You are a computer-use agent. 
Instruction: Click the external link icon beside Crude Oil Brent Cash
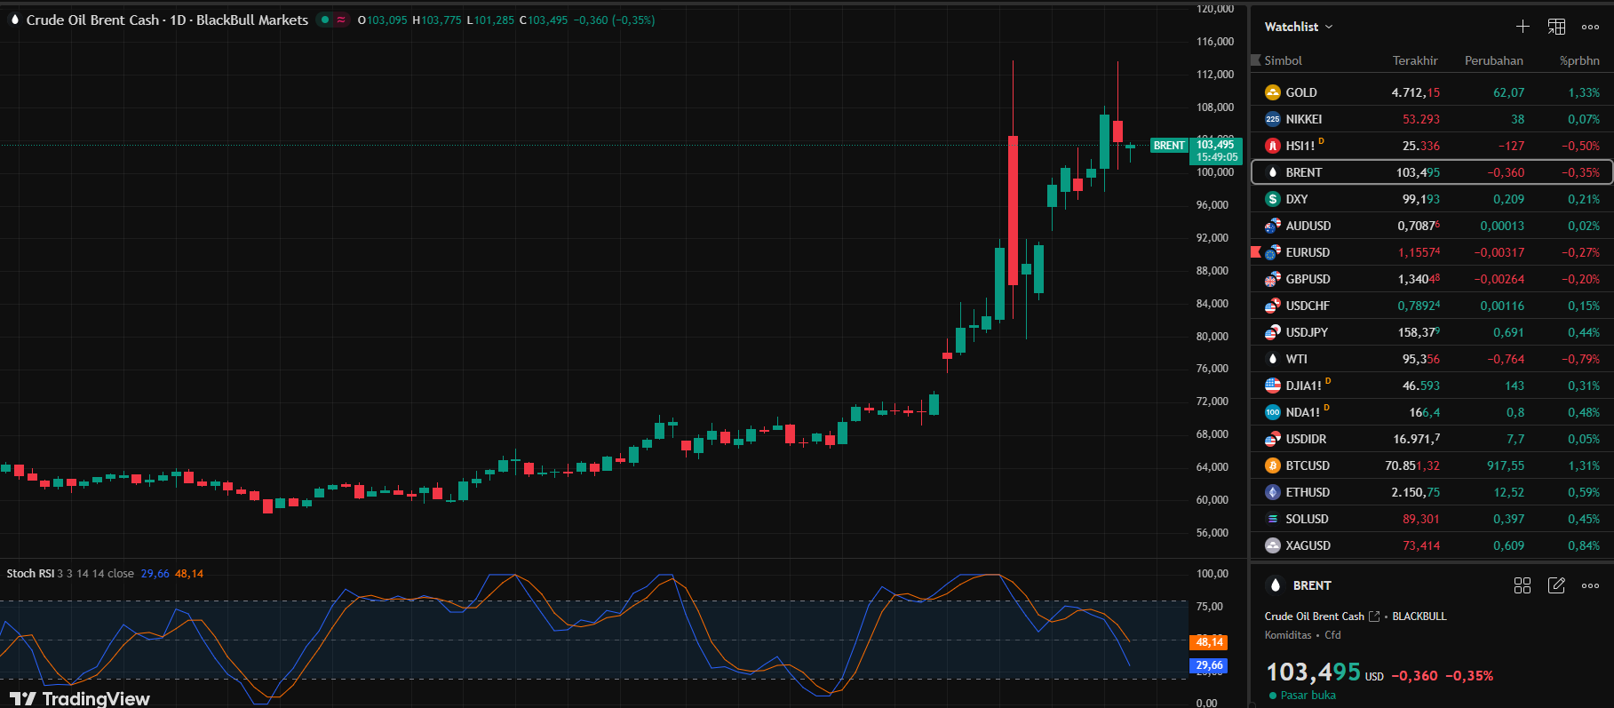click(x=1374, y=617)
